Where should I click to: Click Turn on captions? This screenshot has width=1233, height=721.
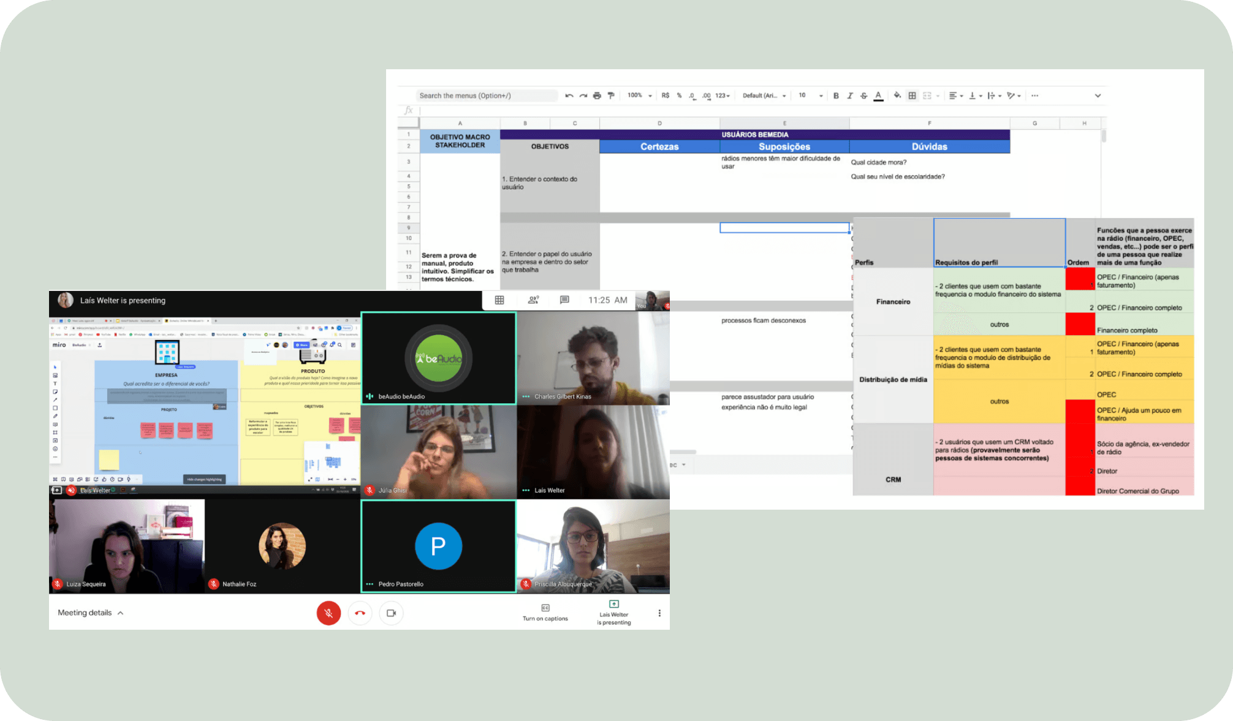click(545, 612)
